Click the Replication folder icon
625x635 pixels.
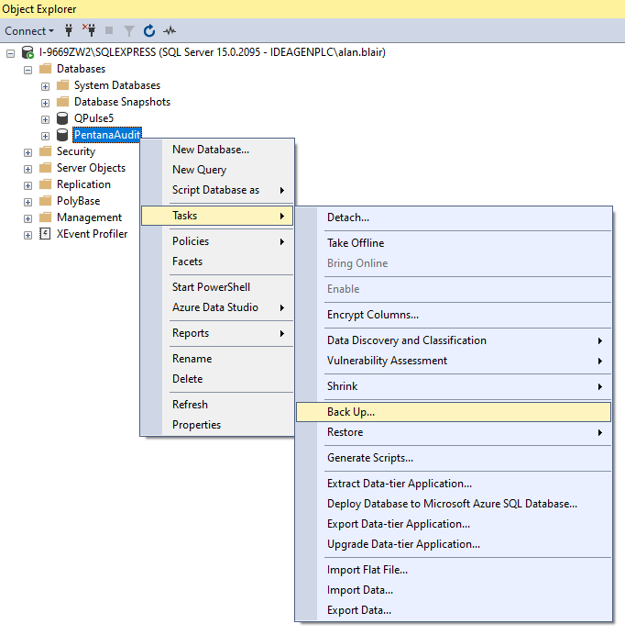[45, 184]
